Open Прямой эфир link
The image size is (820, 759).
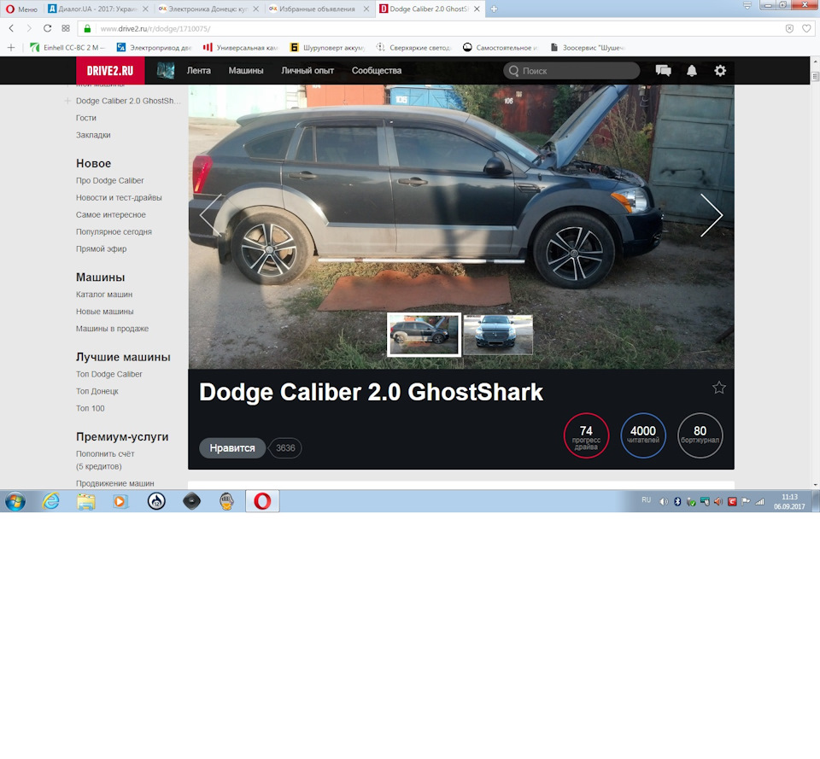102,248
